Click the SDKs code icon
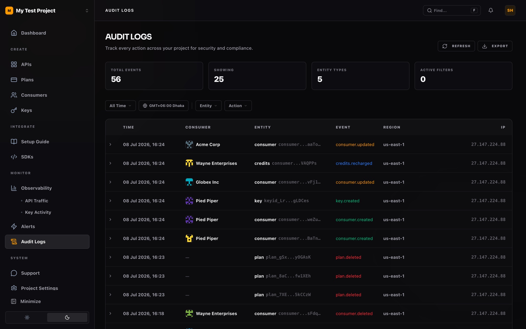Viewport: 526px width, 329px height. coord(14,157)
